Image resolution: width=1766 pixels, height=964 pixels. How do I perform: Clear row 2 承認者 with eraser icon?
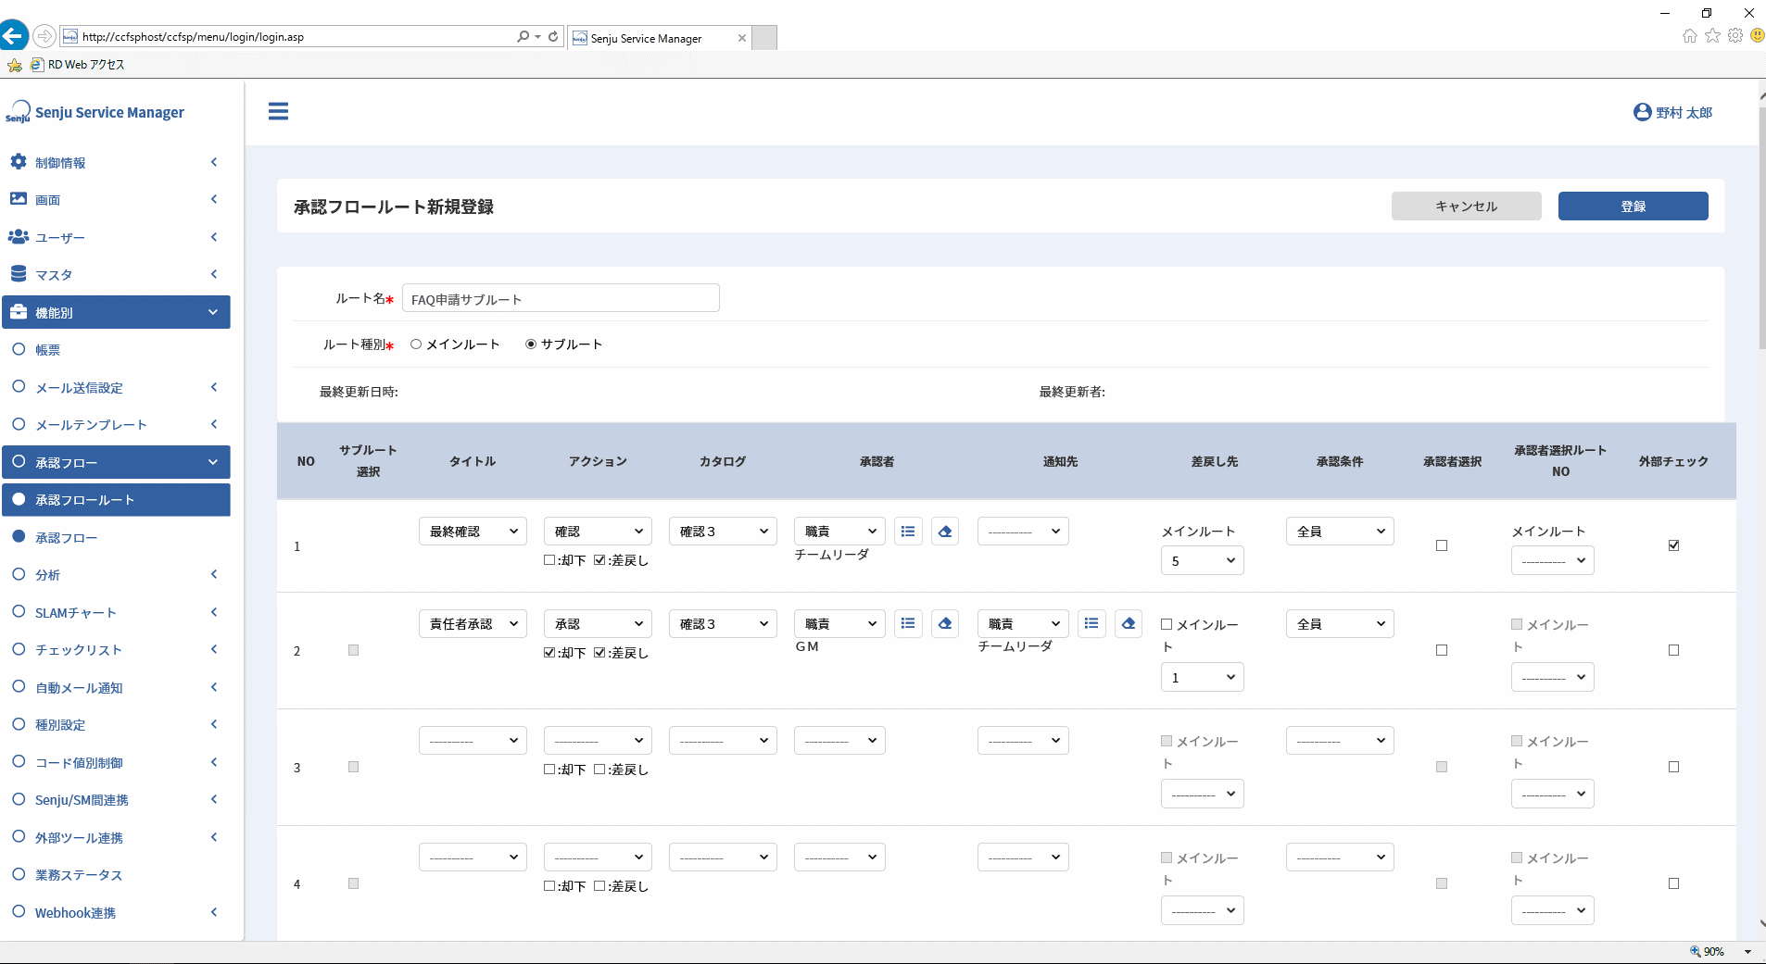[945, 624]
